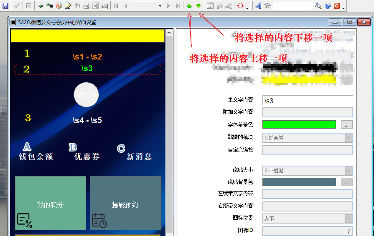Screen dimensions: 374x236
Task: Toggle the checkbox icon in the toolbar
Action: [x=28, y=6]
